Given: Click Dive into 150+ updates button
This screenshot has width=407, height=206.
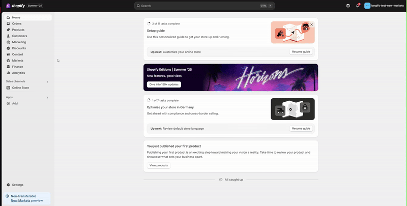Looking at the screenshot, I should point(164,84).
